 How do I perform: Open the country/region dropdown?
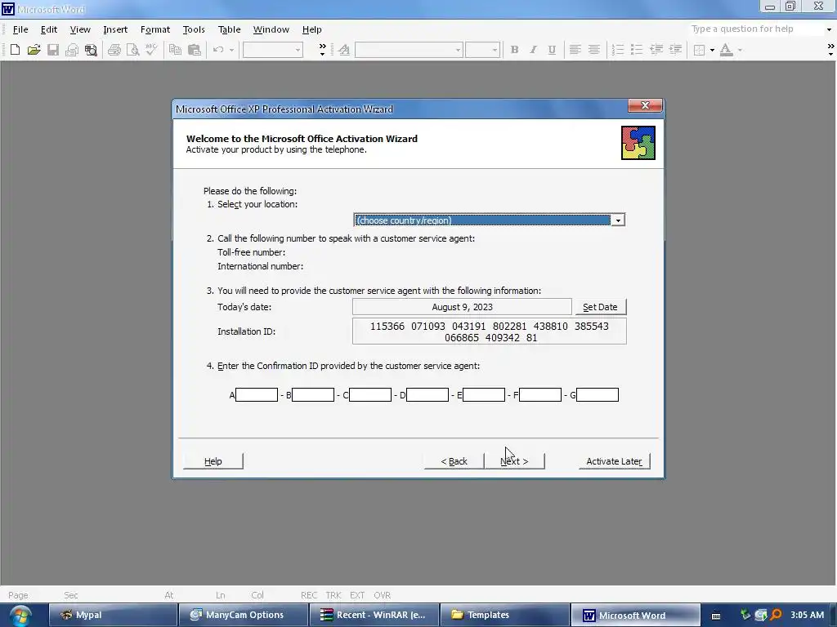618,220
